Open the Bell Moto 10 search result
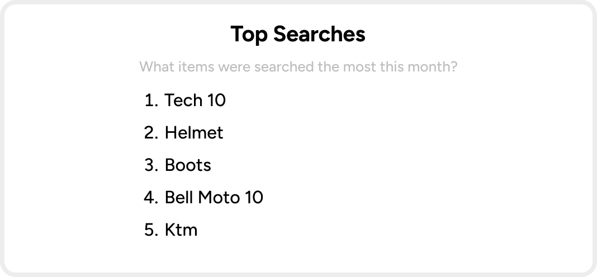597x277 pixels. point(214,198)
